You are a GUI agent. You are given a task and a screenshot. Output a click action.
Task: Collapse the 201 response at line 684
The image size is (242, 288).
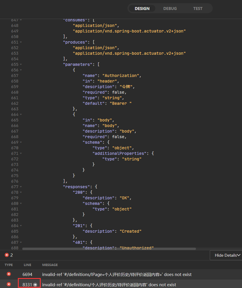tap(21, 226)
